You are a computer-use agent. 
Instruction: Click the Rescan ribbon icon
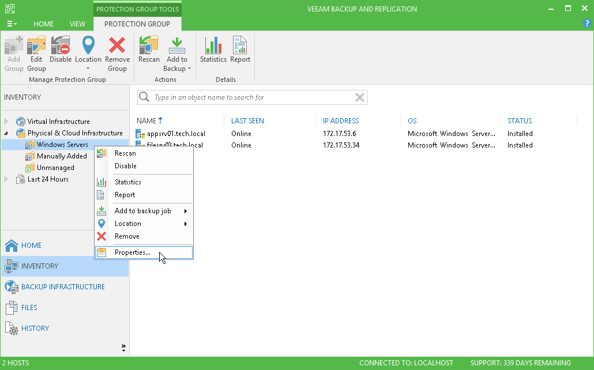point(149,45)
